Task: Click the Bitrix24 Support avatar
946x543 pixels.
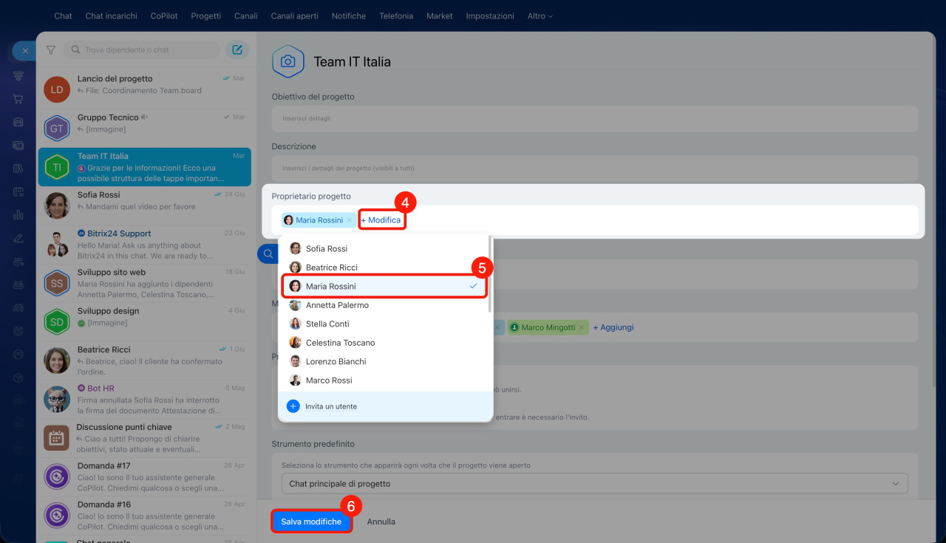Action: pyautogui.click(x=57, y=245)
